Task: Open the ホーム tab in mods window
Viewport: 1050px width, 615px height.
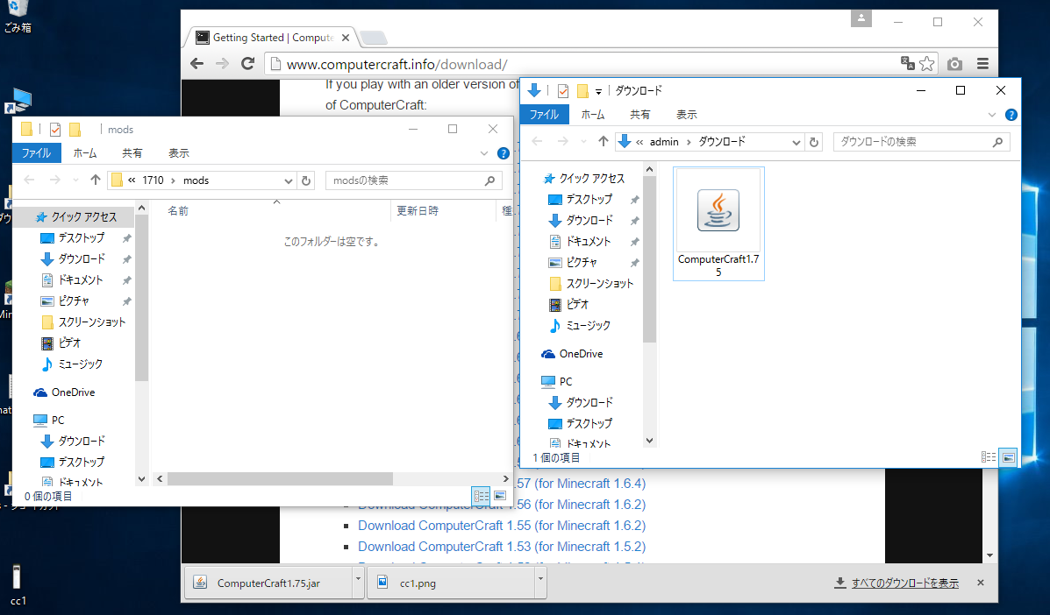Action: point(85,152)
